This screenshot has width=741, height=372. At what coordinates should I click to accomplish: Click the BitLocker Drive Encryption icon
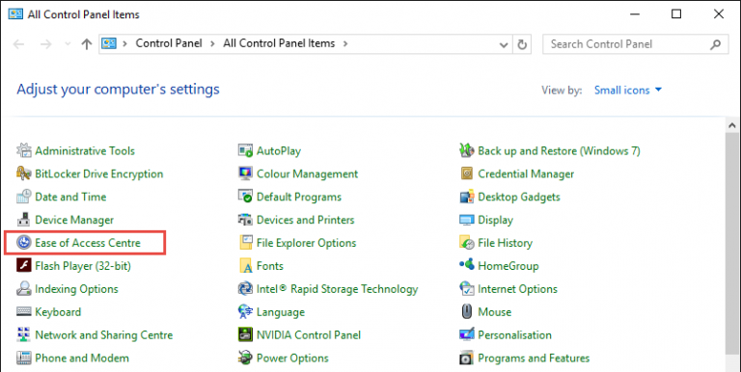coord(23,173)
